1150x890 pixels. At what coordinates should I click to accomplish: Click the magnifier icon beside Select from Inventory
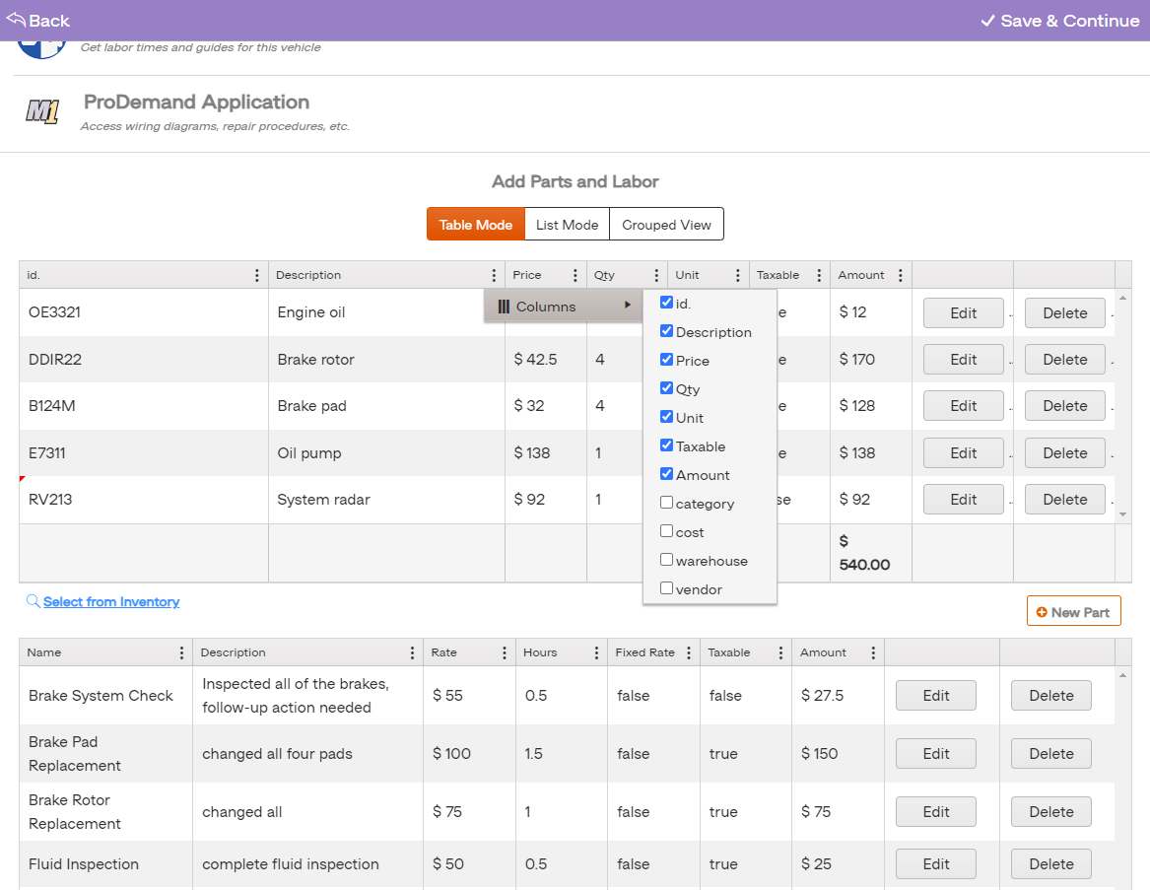pos(33,601)
